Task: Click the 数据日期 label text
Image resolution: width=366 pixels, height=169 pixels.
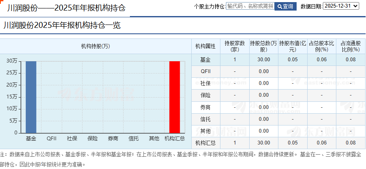Action: coord(311,6)
